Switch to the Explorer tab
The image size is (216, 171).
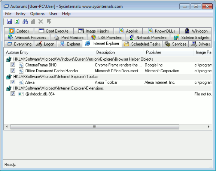click(70, 44)
